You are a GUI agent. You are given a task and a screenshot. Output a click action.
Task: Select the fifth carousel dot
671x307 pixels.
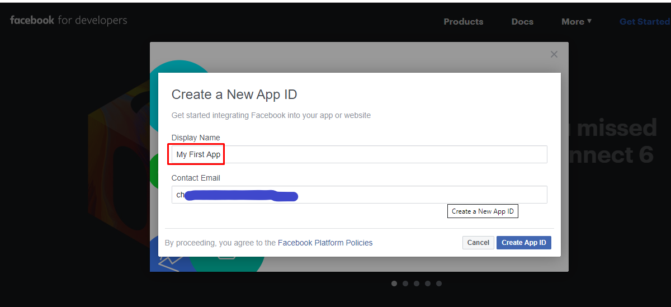click(439, 284)
